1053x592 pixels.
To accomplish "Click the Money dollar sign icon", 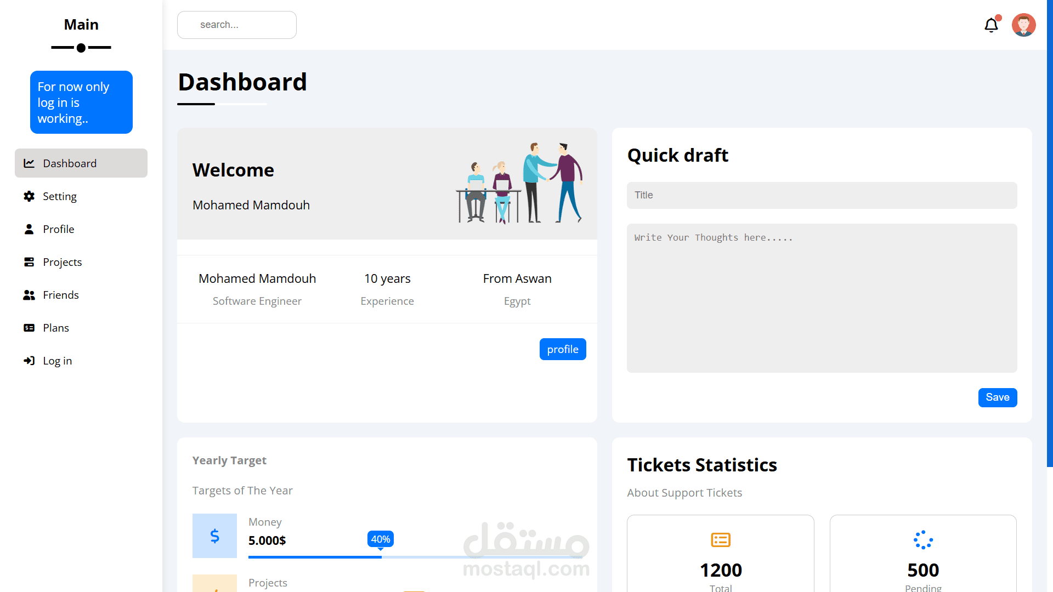I will 214,536.
